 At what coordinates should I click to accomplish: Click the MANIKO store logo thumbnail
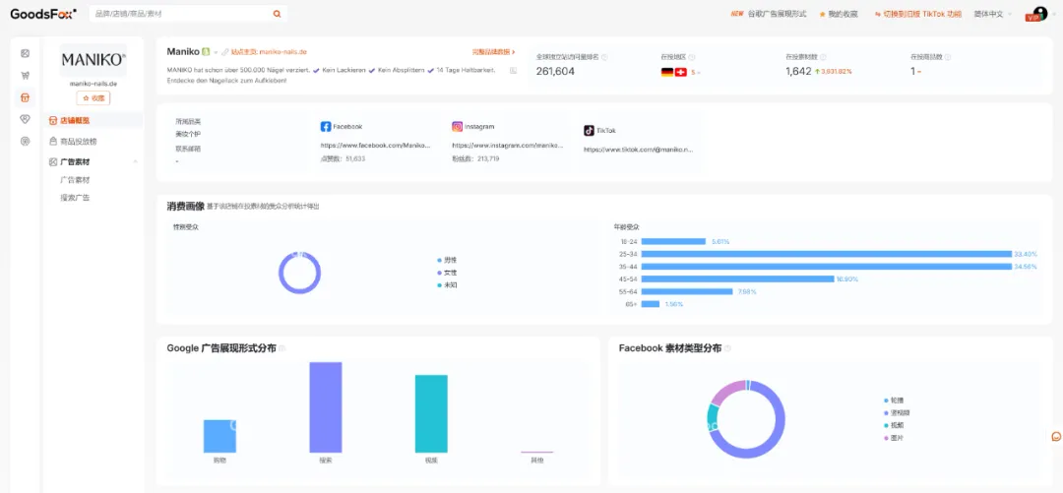pyautogui.click(x=93, y=60)
